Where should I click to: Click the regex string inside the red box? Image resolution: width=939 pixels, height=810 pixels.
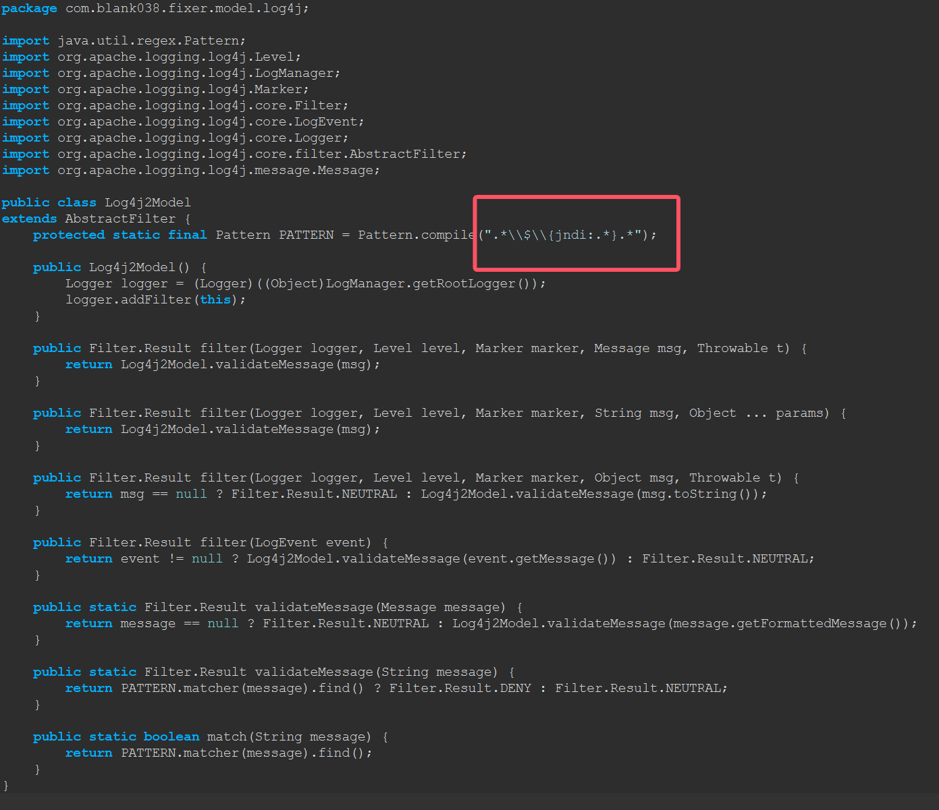click(563, 235)
